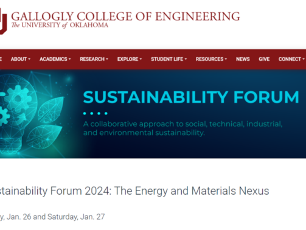Open the Research dropdown
306x230 pixels.
pos(94,59)
